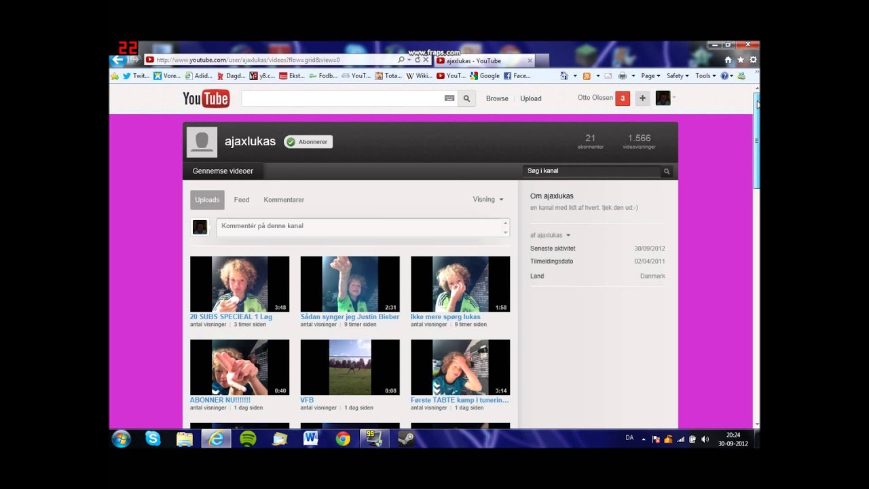Open Facebook bookmark in favorites bar
The height and width of the screenshot is (489, 869).
point(517,76)
